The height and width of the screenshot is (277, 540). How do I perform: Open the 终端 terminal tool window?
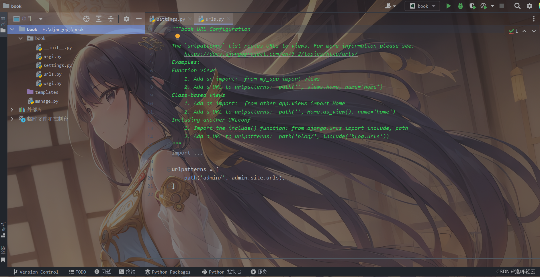pos(127,272)
